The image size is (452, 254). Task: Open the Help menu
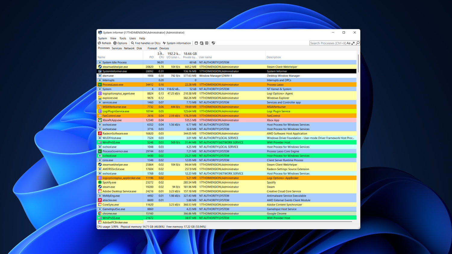tap(142, 38)
